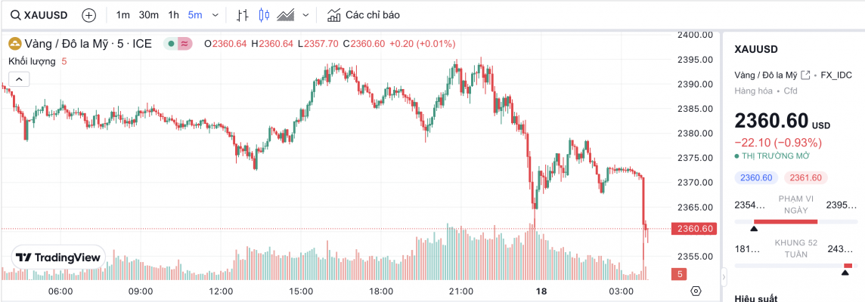
Task: Add a symbol with the plus icon
Action: click(88, 15)
